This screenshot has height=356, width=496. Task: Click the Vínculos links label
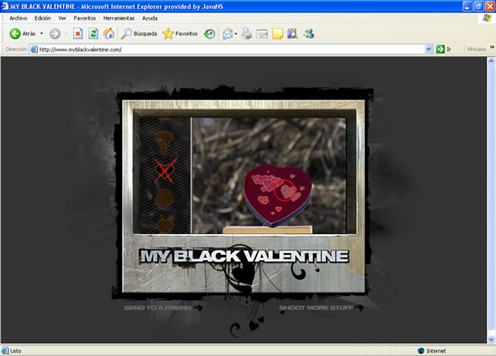pos(476,49)
